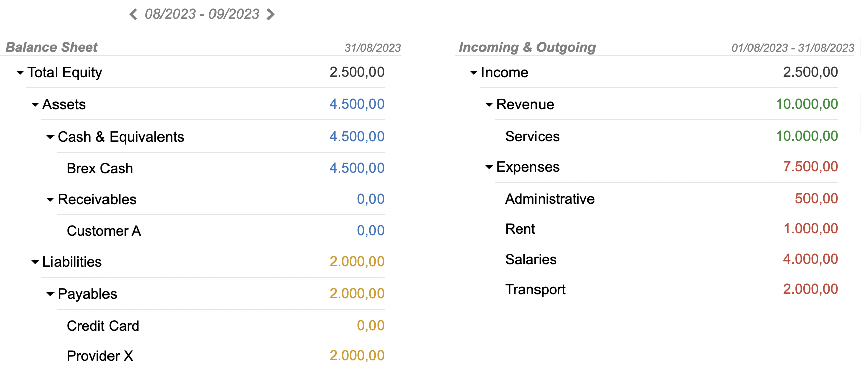Image resolution: width=861 pixels, height=370 pixels.
Task: Select the date range 08/2023 - 09/2023
Action: pos(202,14)
